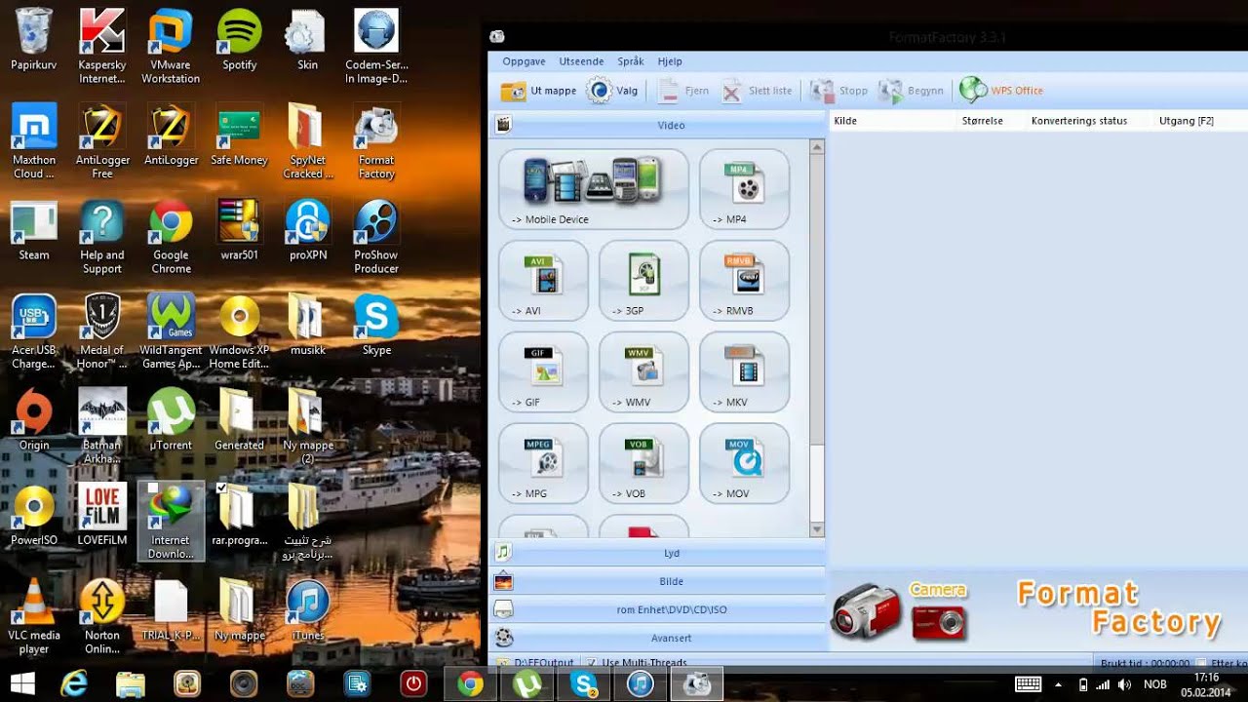Select the VMware Workstation desktop shortcut

pyautogui.click(x=171, y=45)
